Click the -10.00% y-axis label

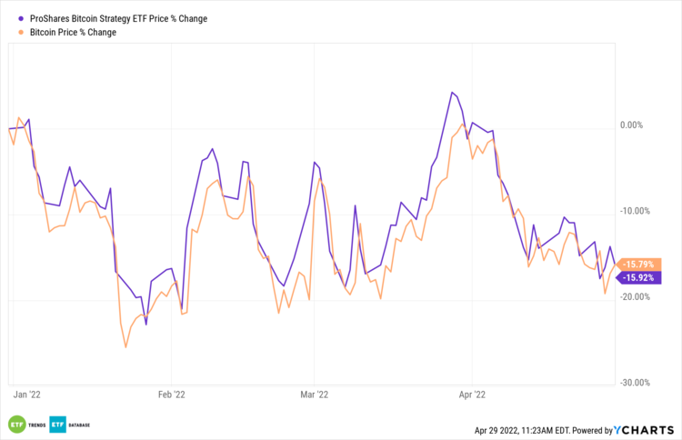(633, 211)
